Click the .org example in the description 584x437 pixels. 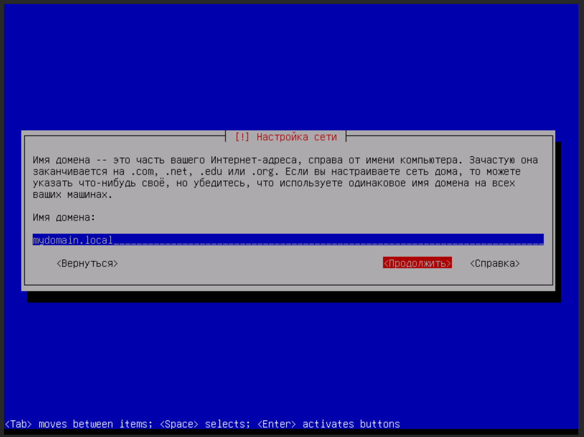262,172
